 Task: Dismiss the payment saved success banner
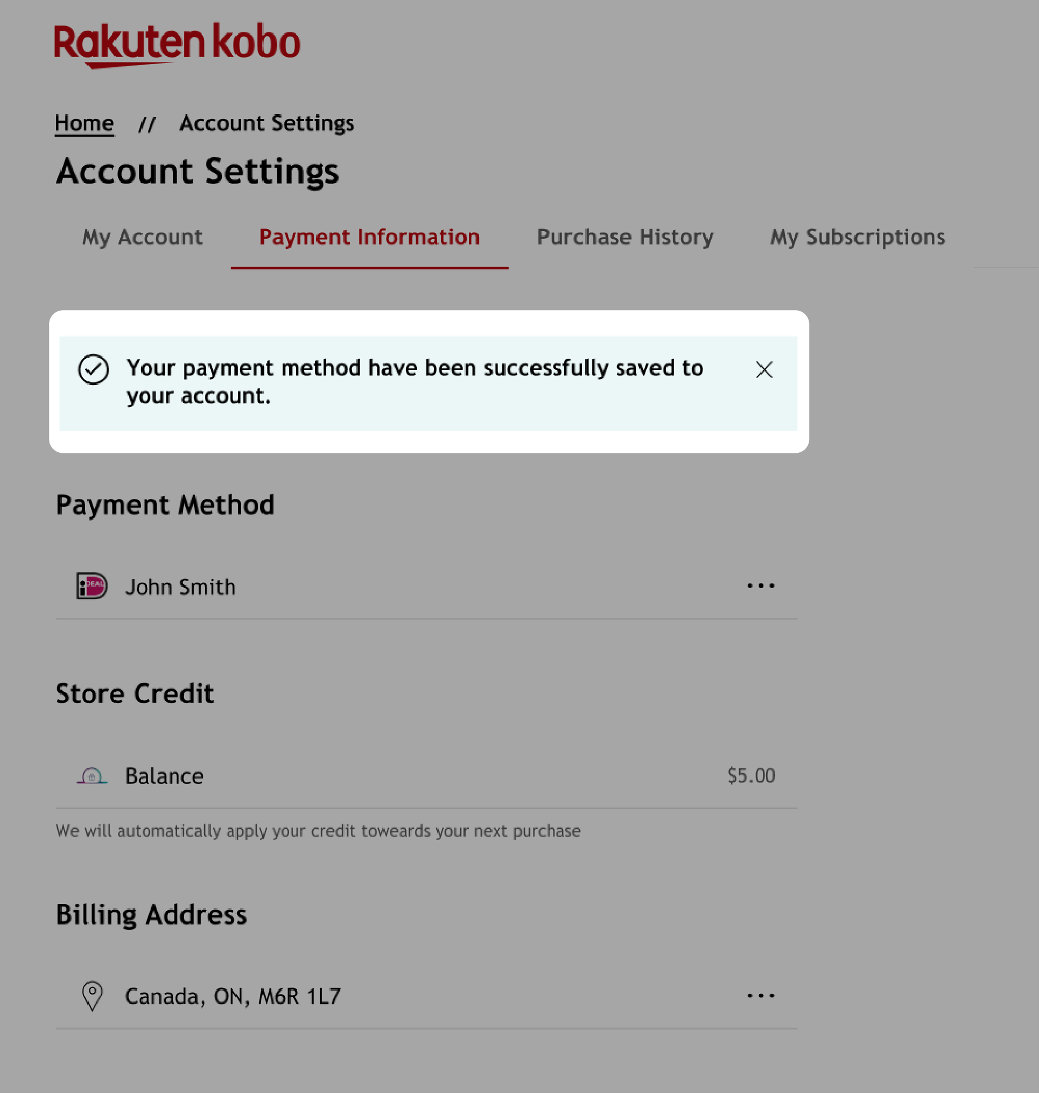pos(764,369)
